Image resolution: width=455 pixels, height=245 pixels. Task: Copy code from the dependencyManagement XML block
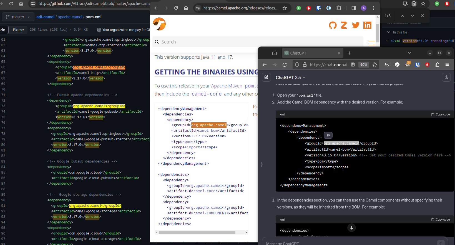pos(441,114)
